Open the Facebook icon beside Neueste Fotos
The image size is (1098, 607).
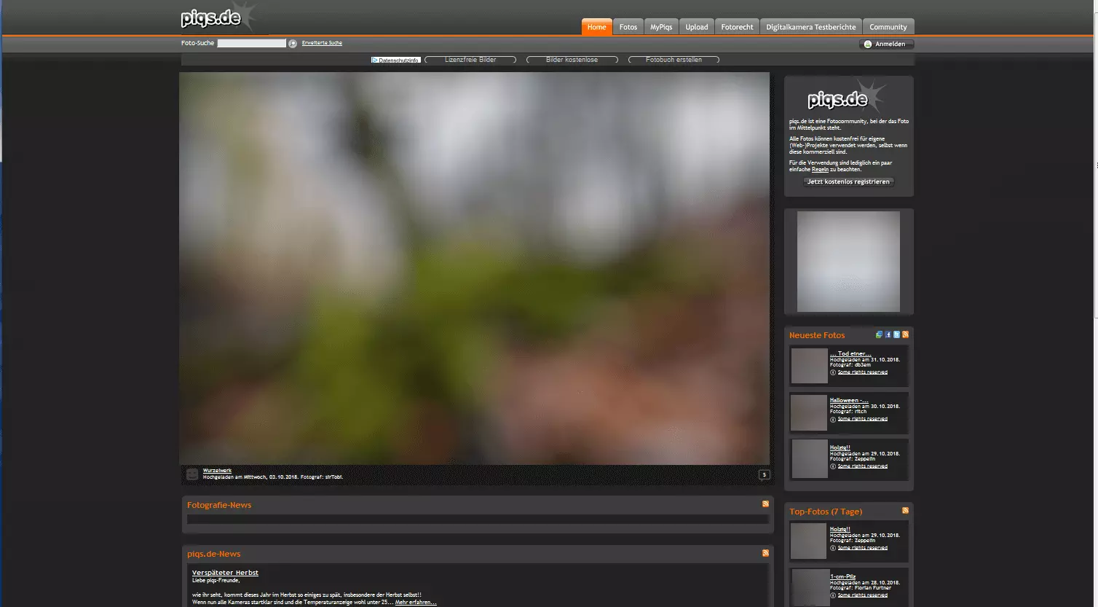click(x=888, y=335)
